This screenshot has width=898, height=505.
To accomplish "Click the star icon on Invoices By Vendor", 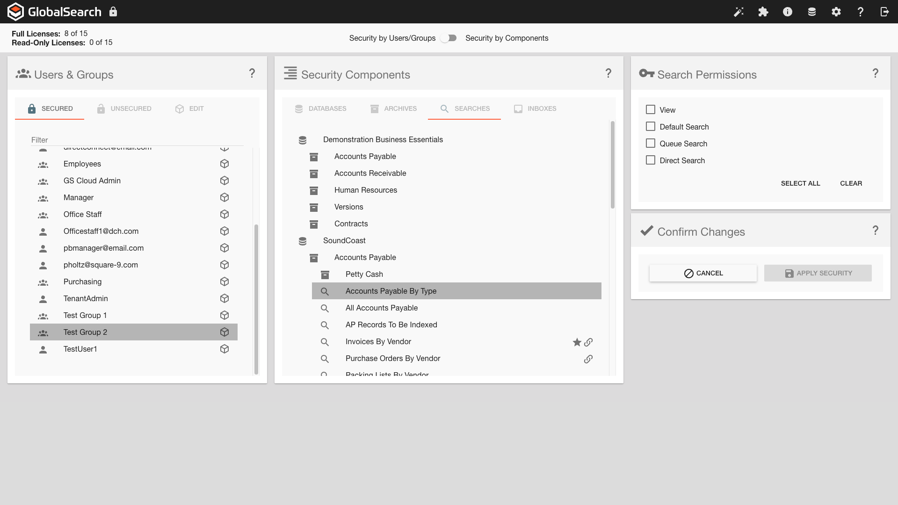I will 577,342.
